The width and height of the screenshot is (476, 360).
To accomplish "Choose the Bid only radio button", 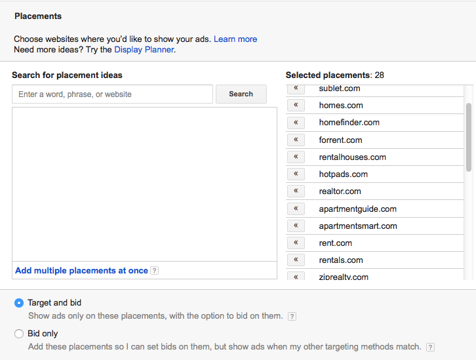I will coord(19,334).
